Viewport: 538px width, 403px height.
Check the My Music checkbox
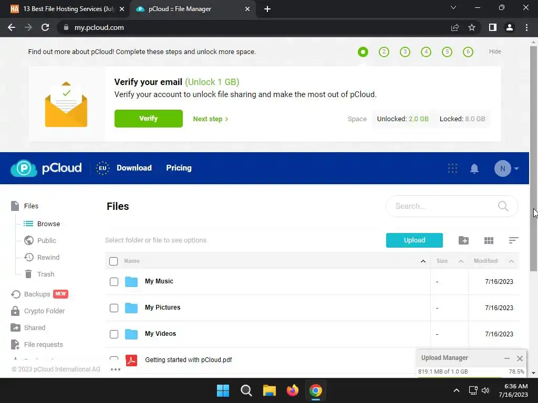click(x=114, y=282)
